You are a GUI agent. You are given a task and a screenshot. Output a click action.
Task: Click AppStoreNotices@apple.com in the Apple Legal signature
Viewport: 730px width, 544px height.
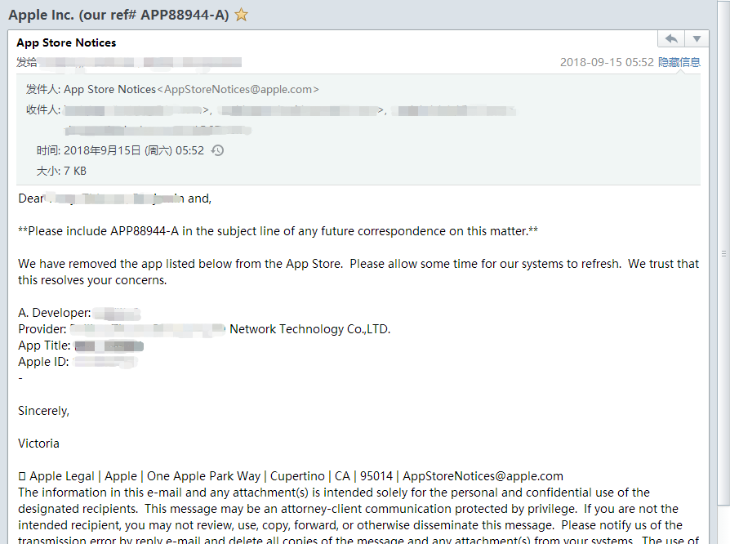click(483, 476)
